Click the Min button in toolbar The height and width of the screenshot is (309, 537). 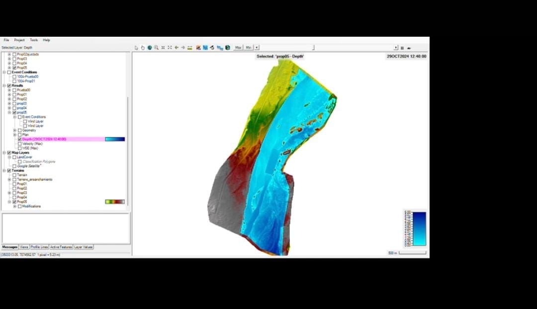coord(249,48)
